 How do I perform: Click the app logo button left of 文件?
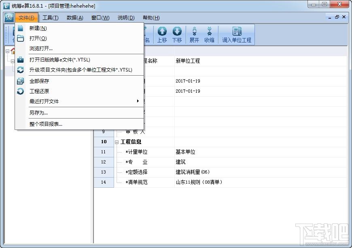tap(9, 18)
